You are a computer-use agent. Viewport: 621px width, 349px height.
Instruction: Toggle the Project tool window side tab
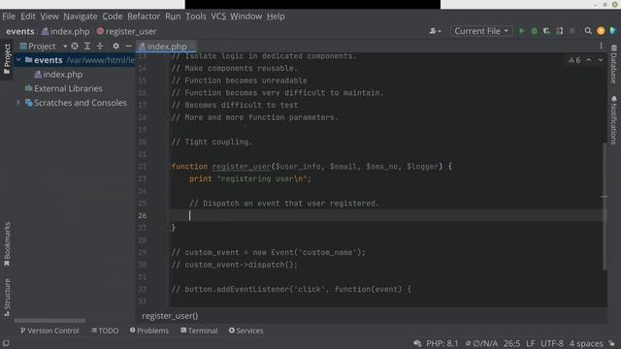(7, 58)
